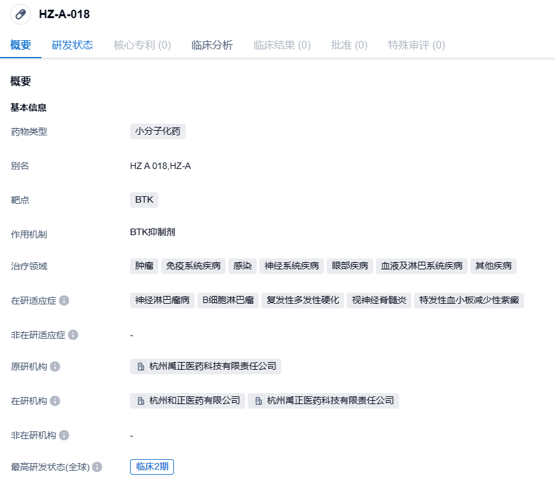Viewport: 555px width, 487px height.
Task: Click the 小分子化药 drug type tag
Action: click(x=158, y=131)
